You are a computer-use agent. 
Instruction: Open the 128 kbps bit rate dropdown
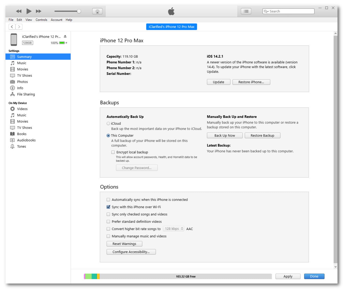pyautogui.click(x=174, y=229)
